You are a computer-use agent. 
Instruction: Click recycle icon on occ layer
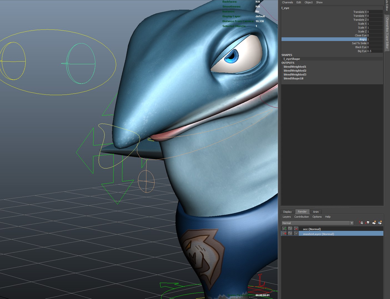point(290,229)
